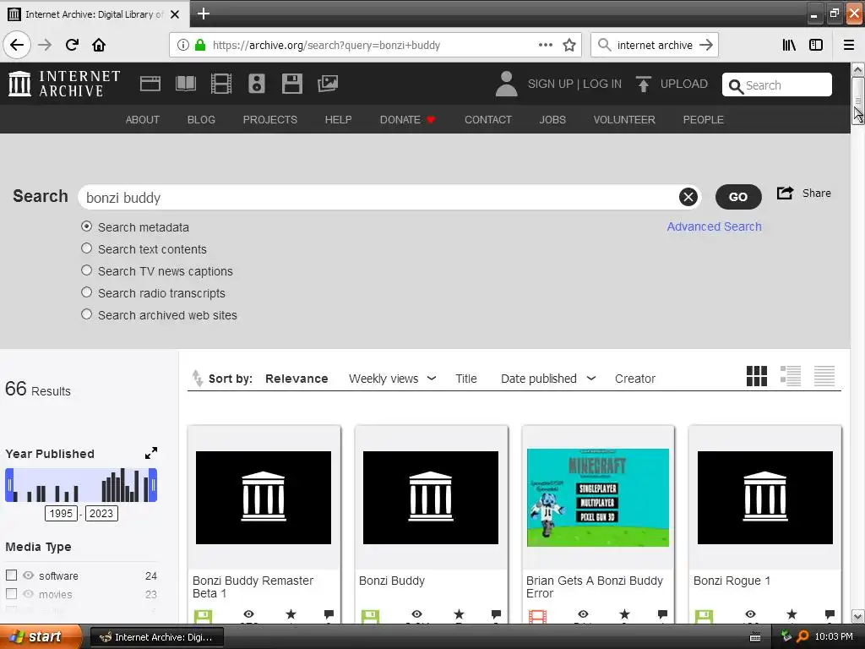Open the Software floppy disk icon
This screenshot has height=649, width=865.
[291, 84]
